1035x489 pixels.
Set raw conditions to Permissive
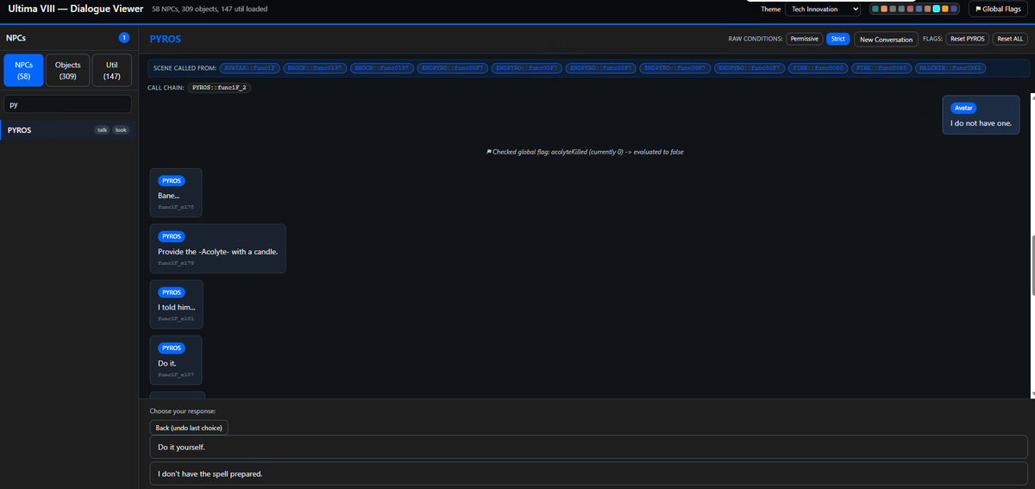click(805, 39)
